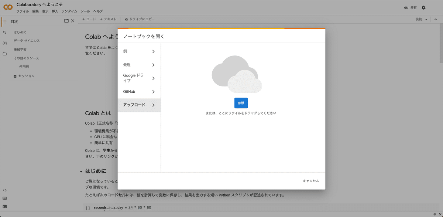Go to はじめに in table of contents
This screenshot has height=217, width=443.
(x=20, y=32)
